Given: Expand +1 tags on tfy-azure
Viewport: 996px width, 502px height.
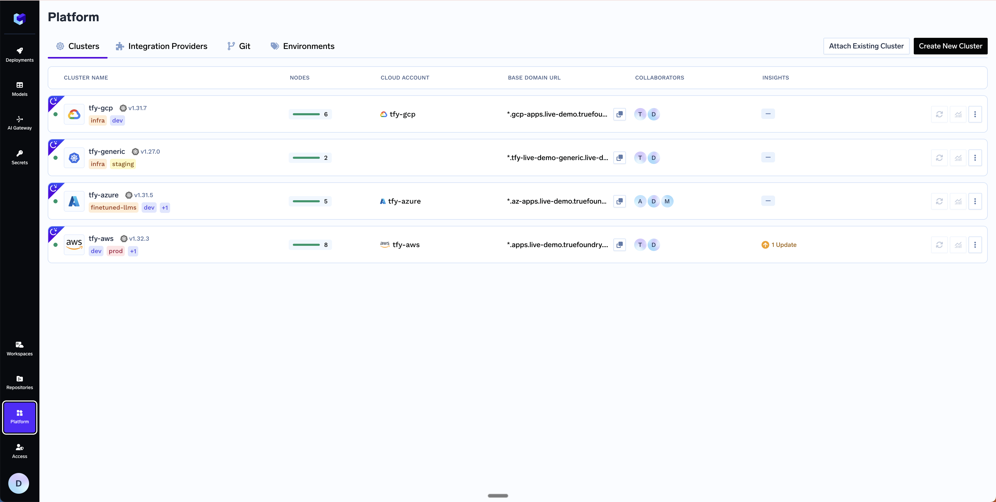Looking at the screenshot, I should point(165,208).
